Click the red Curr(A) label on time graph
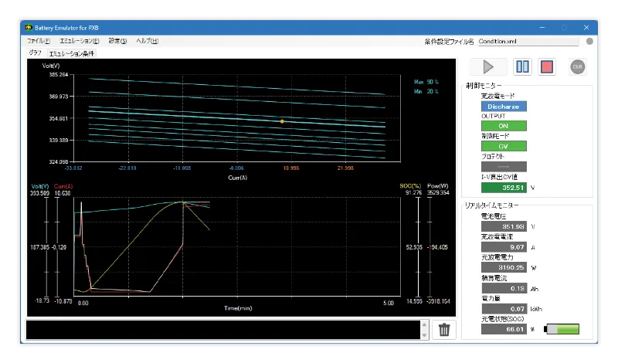This screenshot has height=363, width=618. point(63,186)
